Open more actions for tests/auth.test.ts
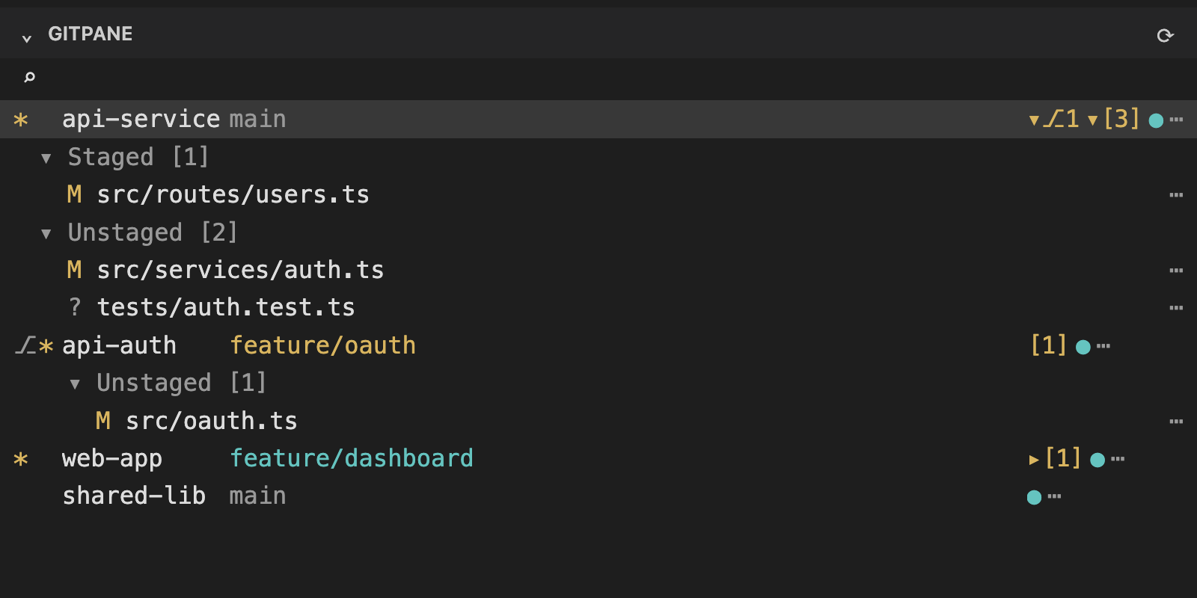Image resolution: width=1197 pixels, height=598 pixels. point(1176,308)
